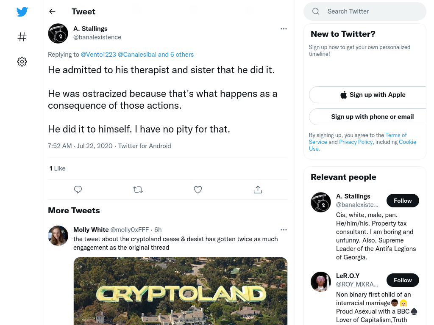The height and width of the screenshot is (325, 434).
Task: Open the Privacy Policy link
Action: tap(356, 142)
